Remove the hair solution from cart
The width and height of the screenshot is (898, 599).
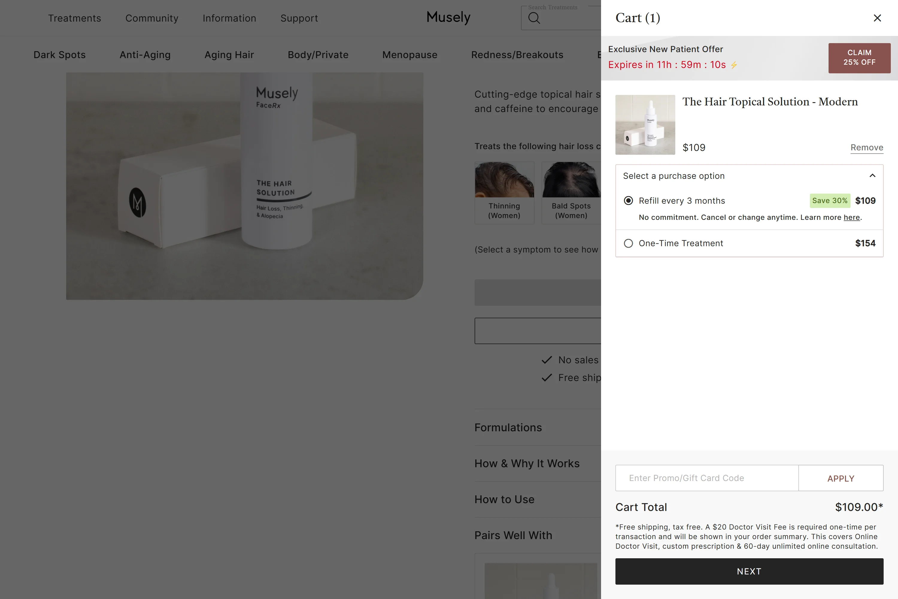click(866, 147)
